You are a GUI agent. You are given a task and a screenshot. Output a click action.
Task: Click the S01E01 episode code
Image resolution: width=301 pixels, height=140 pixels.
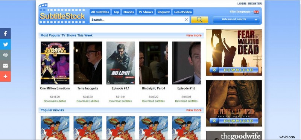coord(120,97)
